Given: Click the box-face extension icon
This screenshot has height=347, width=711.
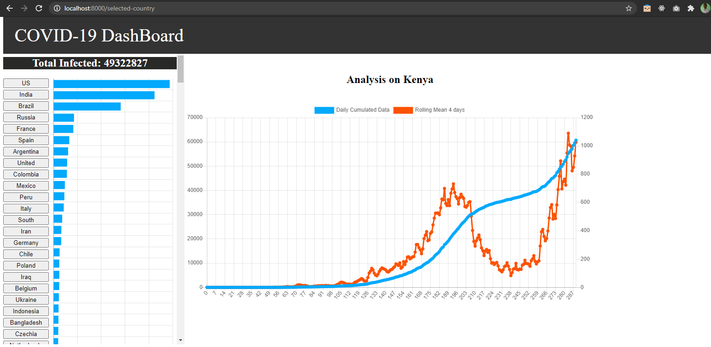Looking at the screenshot, I should coord(647,8).
